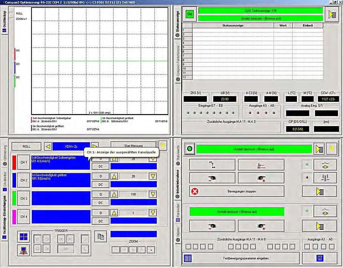Click the ROLL mode button
The height and width of the screenshot is (268, 343).
pyautogui.click(x=26, y=147)
